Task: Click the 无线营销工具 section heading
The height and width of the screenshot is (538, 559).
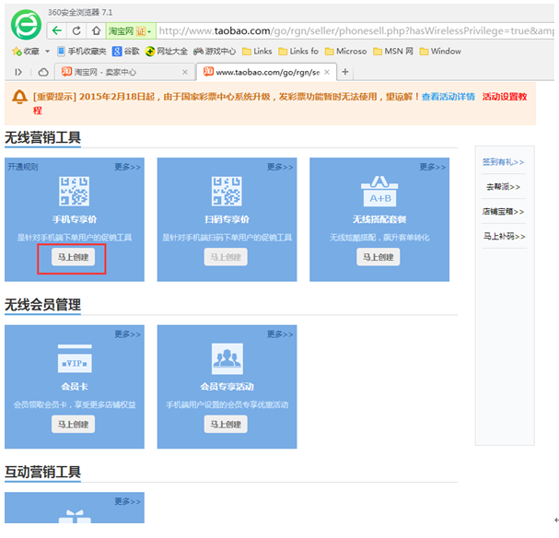Action: coord(42,137)
